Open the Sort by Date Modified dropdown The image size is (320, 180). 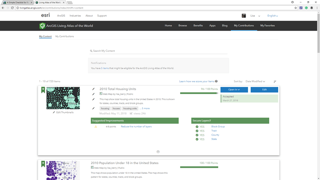[x=255, y=81]
